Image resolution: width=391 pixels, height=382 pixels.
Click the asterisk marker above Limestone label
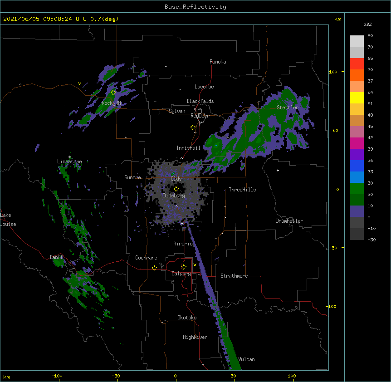pos(70,157)
